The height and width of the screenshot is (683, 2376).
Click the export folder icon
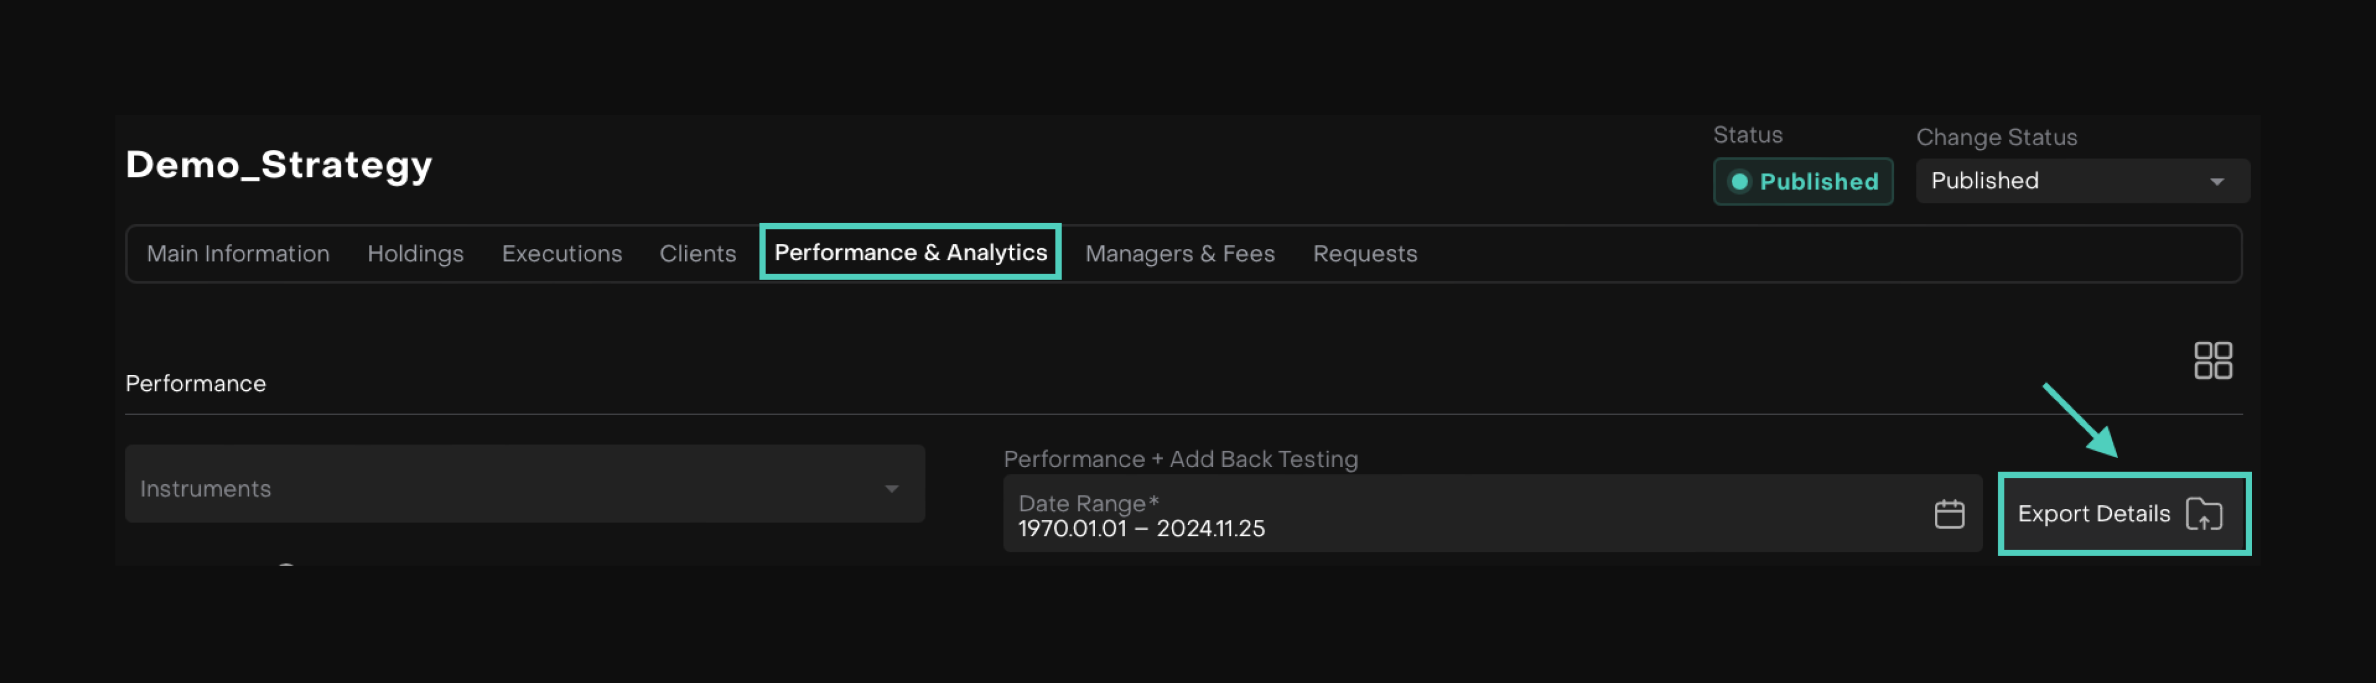click(x=2204, y=514)
